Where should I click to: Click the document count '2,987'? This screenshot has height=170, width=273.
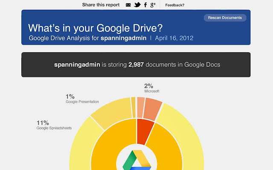coord(136,65)
